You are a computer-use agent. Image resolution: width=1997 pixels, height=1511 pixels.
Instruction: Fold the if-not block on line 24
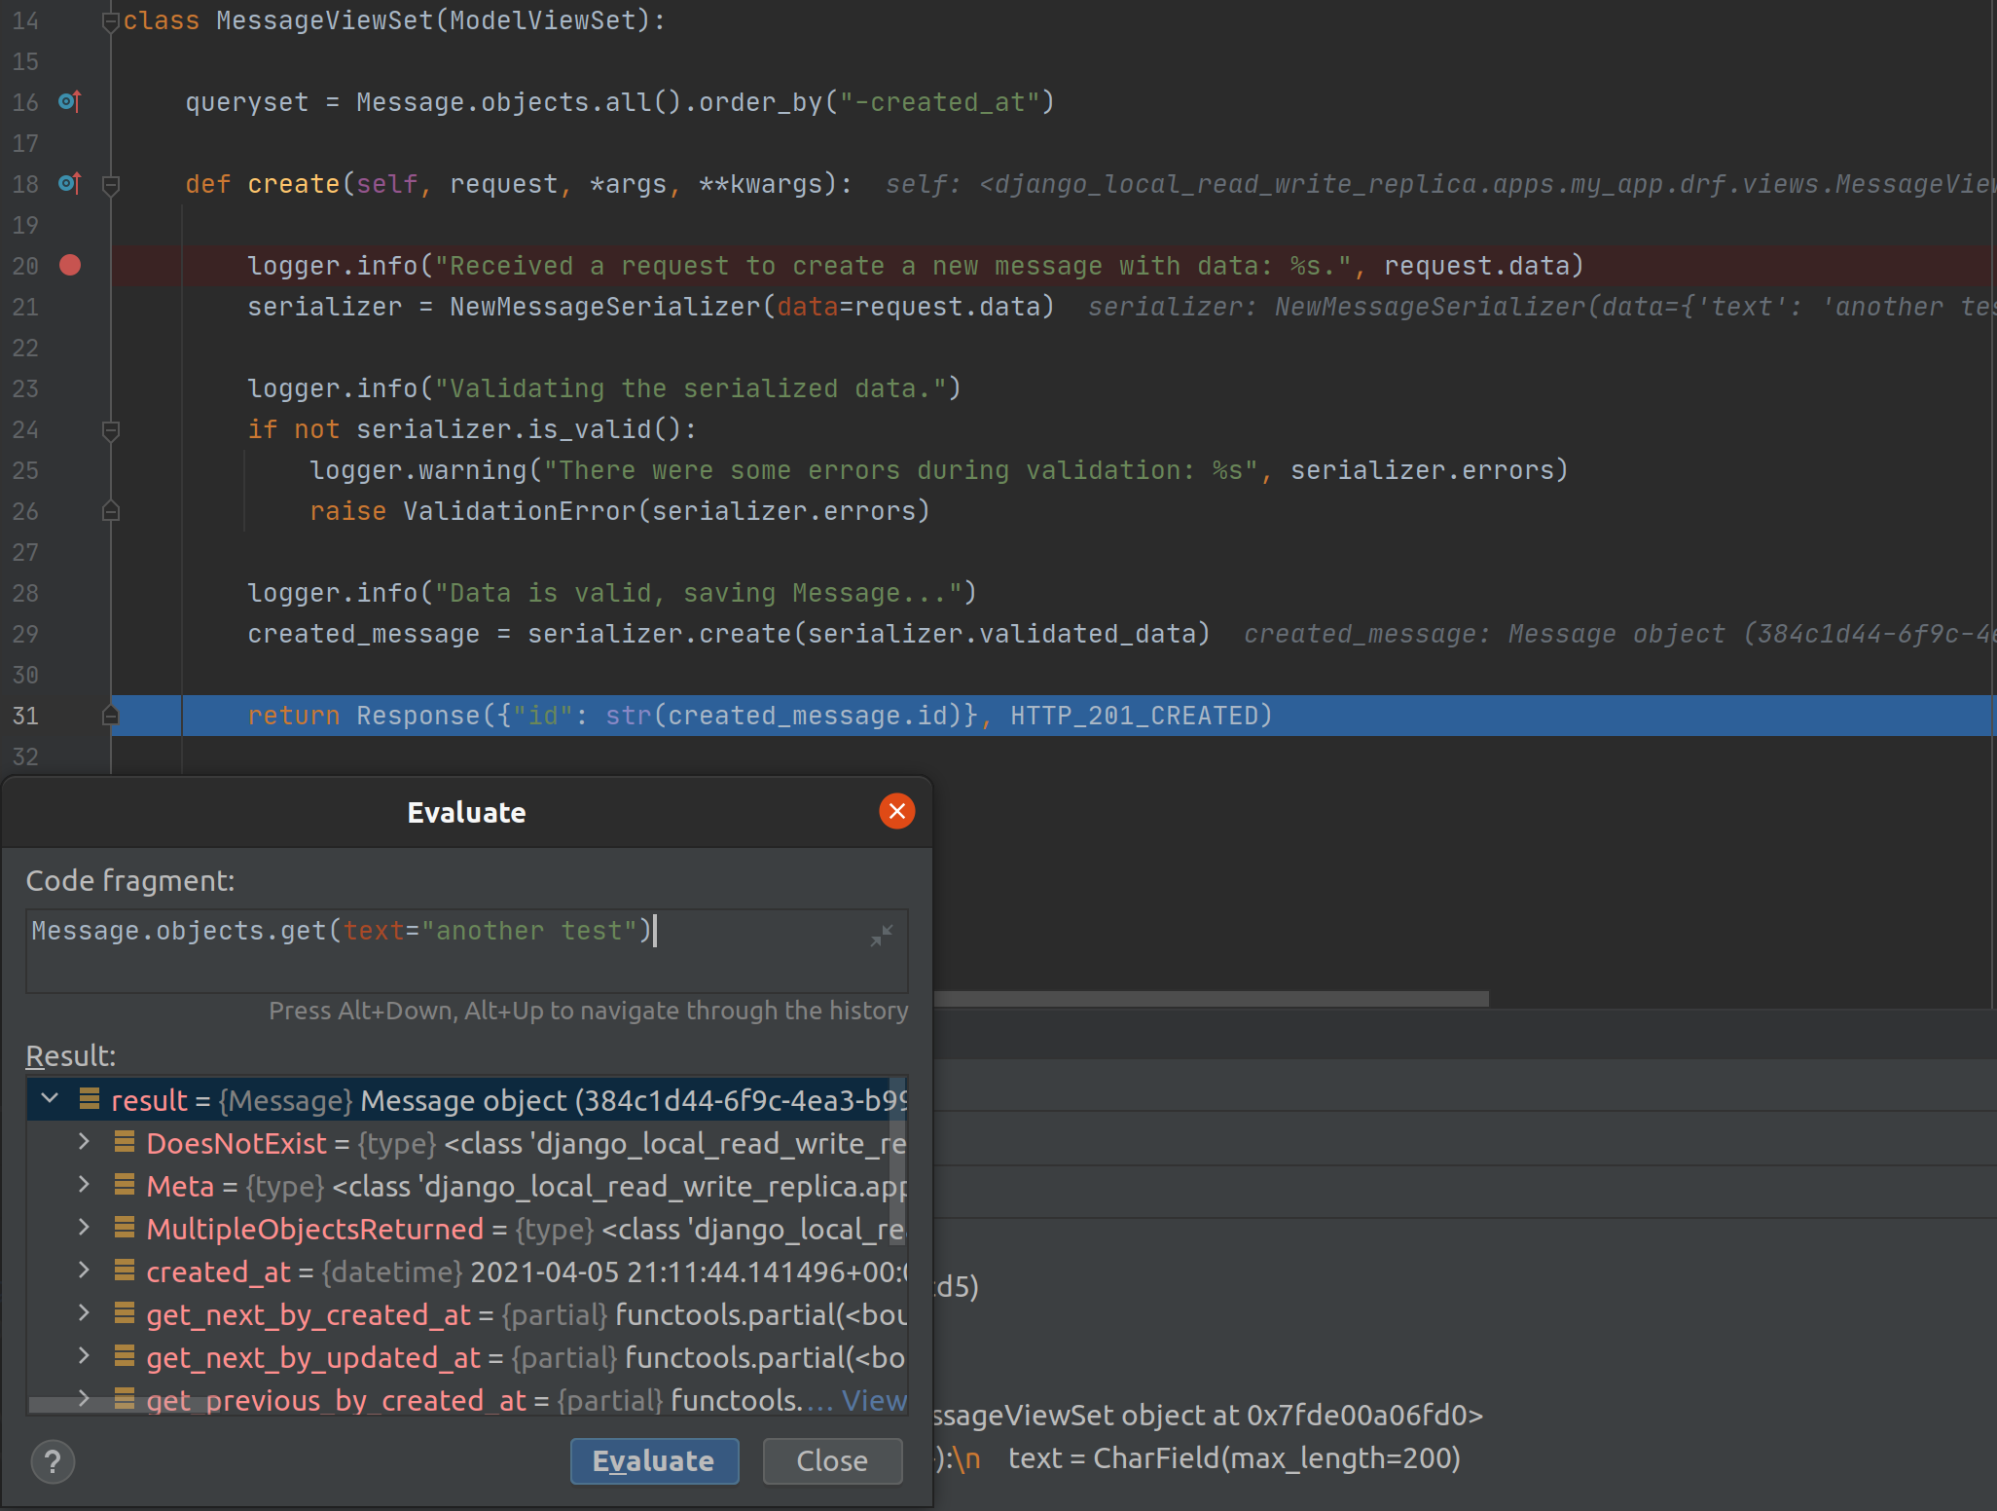coord(111,429)
